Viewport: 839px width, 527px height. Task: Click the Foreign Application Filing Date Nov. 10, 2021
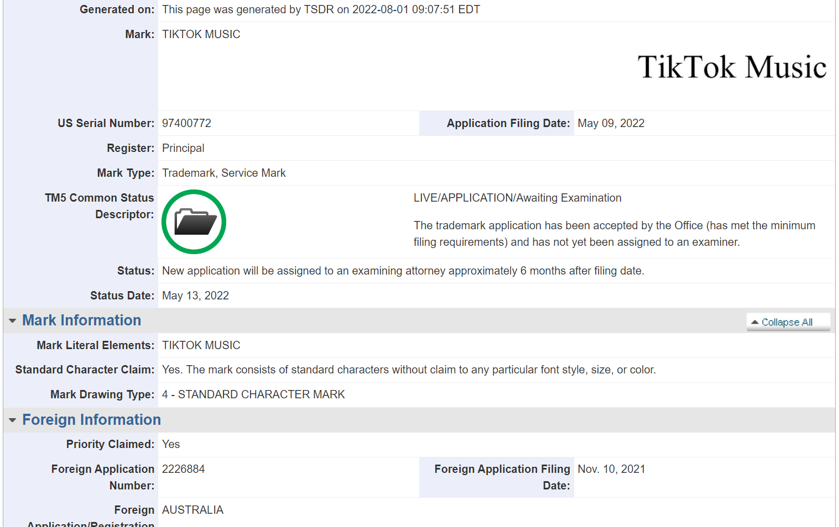pos(612,469)
